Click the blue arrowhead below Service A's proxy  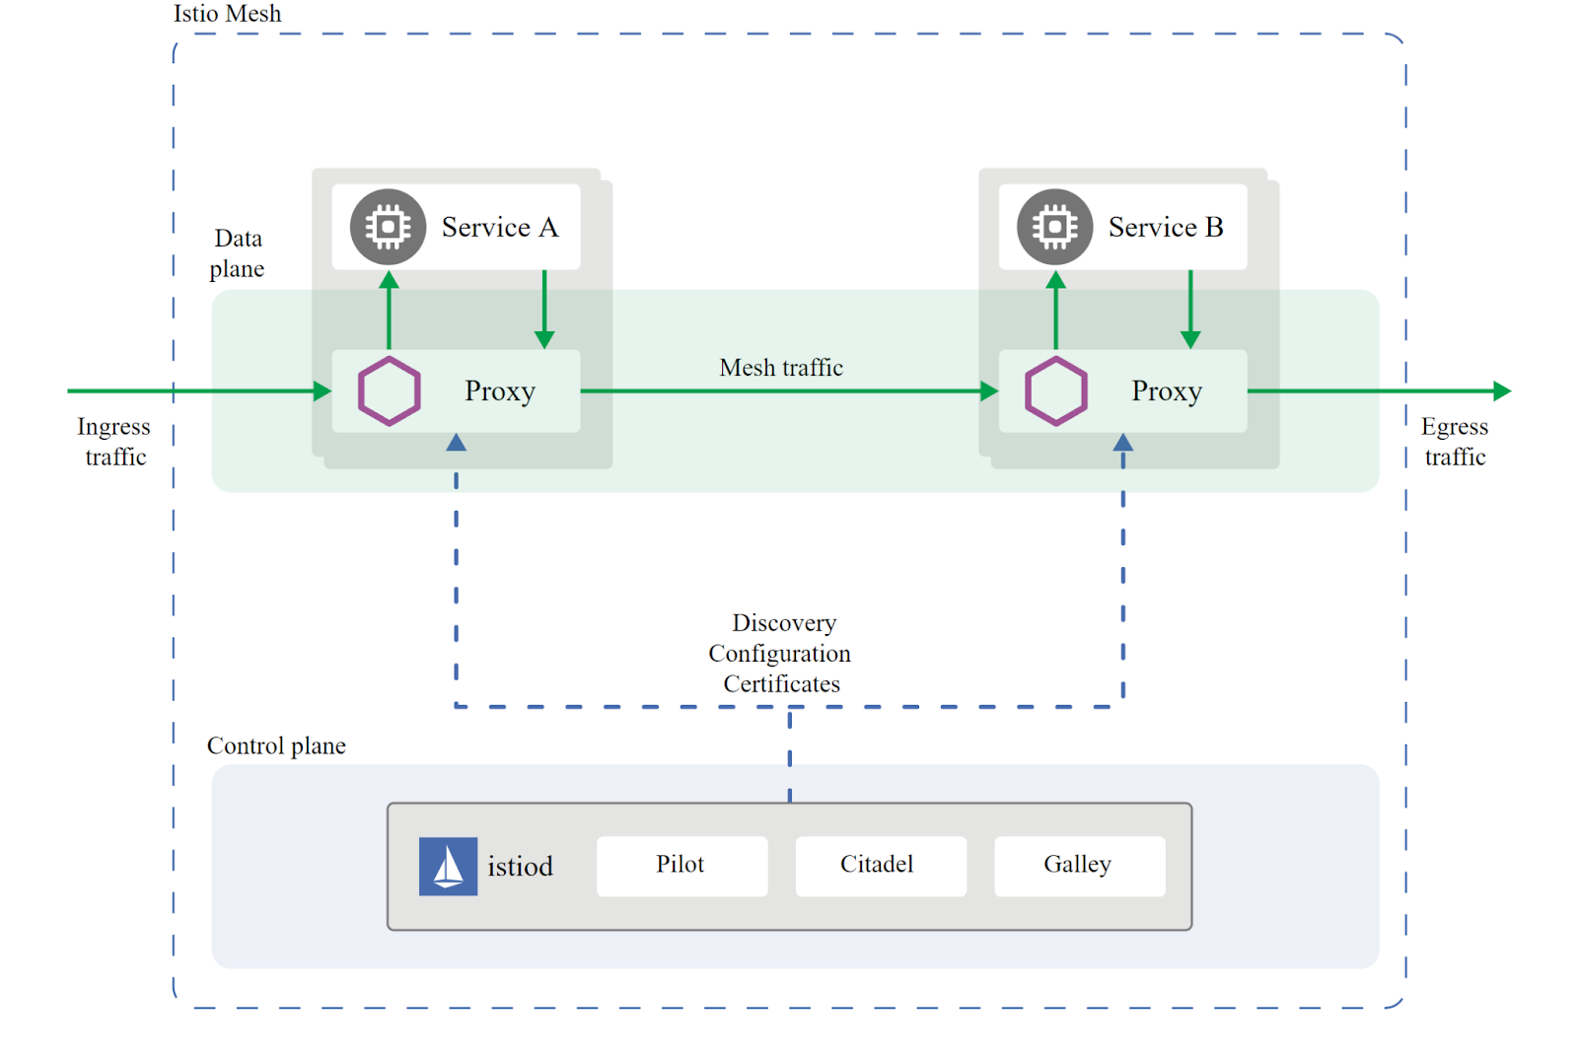pos(456,443)
